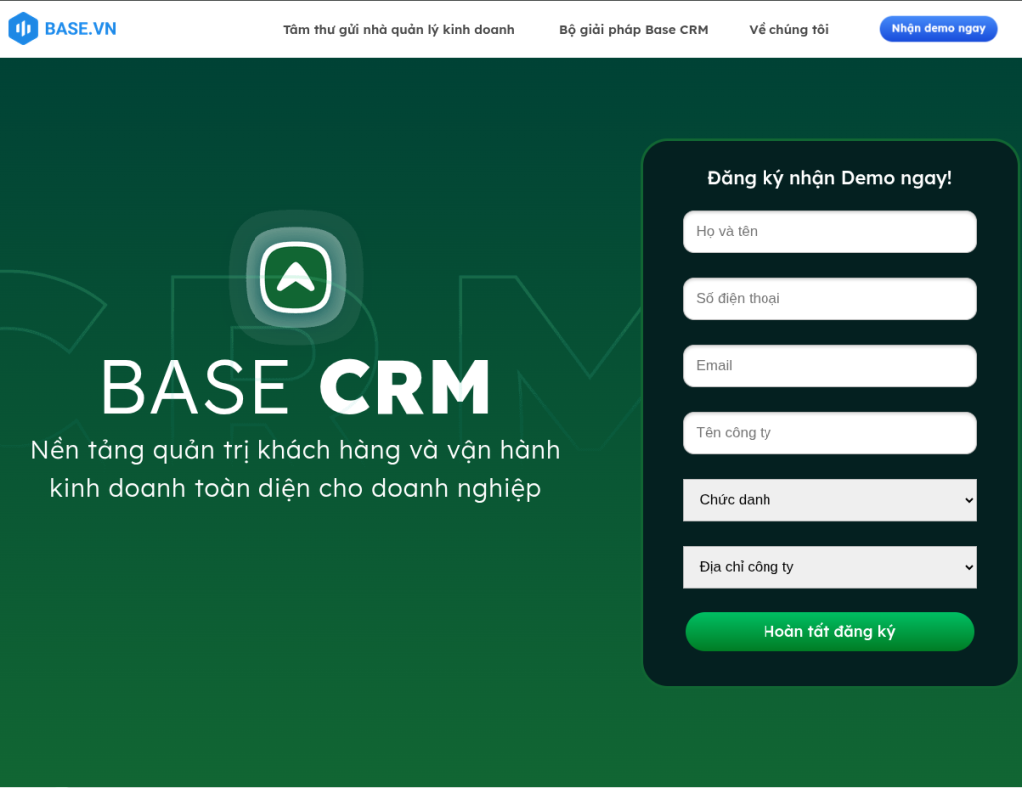Image resolution: width=1022 pixels, height=788 pixels.
Task: Click the "BASE.VN" logo text
Action: (x=80, y=29)
